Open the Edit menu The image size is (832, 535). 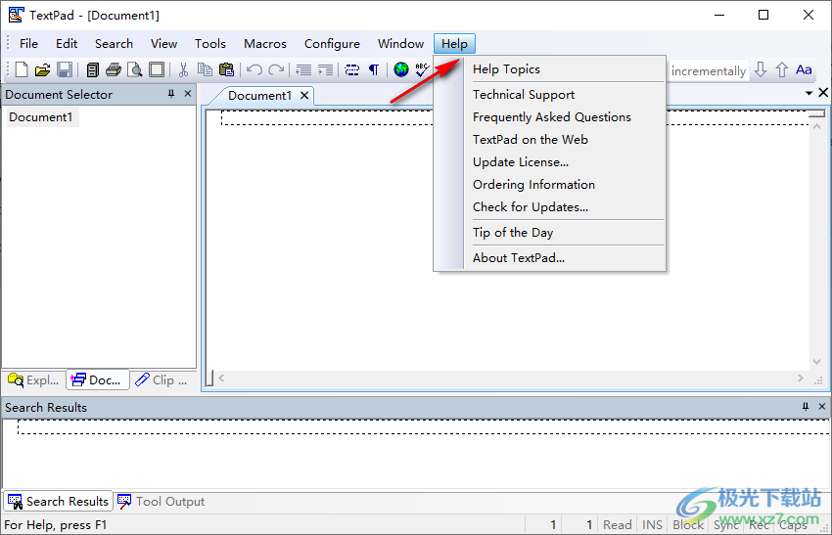[67, 43]
